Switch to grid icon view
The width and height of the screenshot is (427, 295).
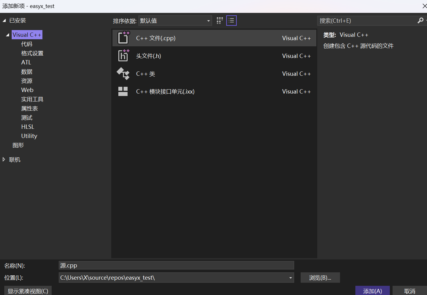219,21
